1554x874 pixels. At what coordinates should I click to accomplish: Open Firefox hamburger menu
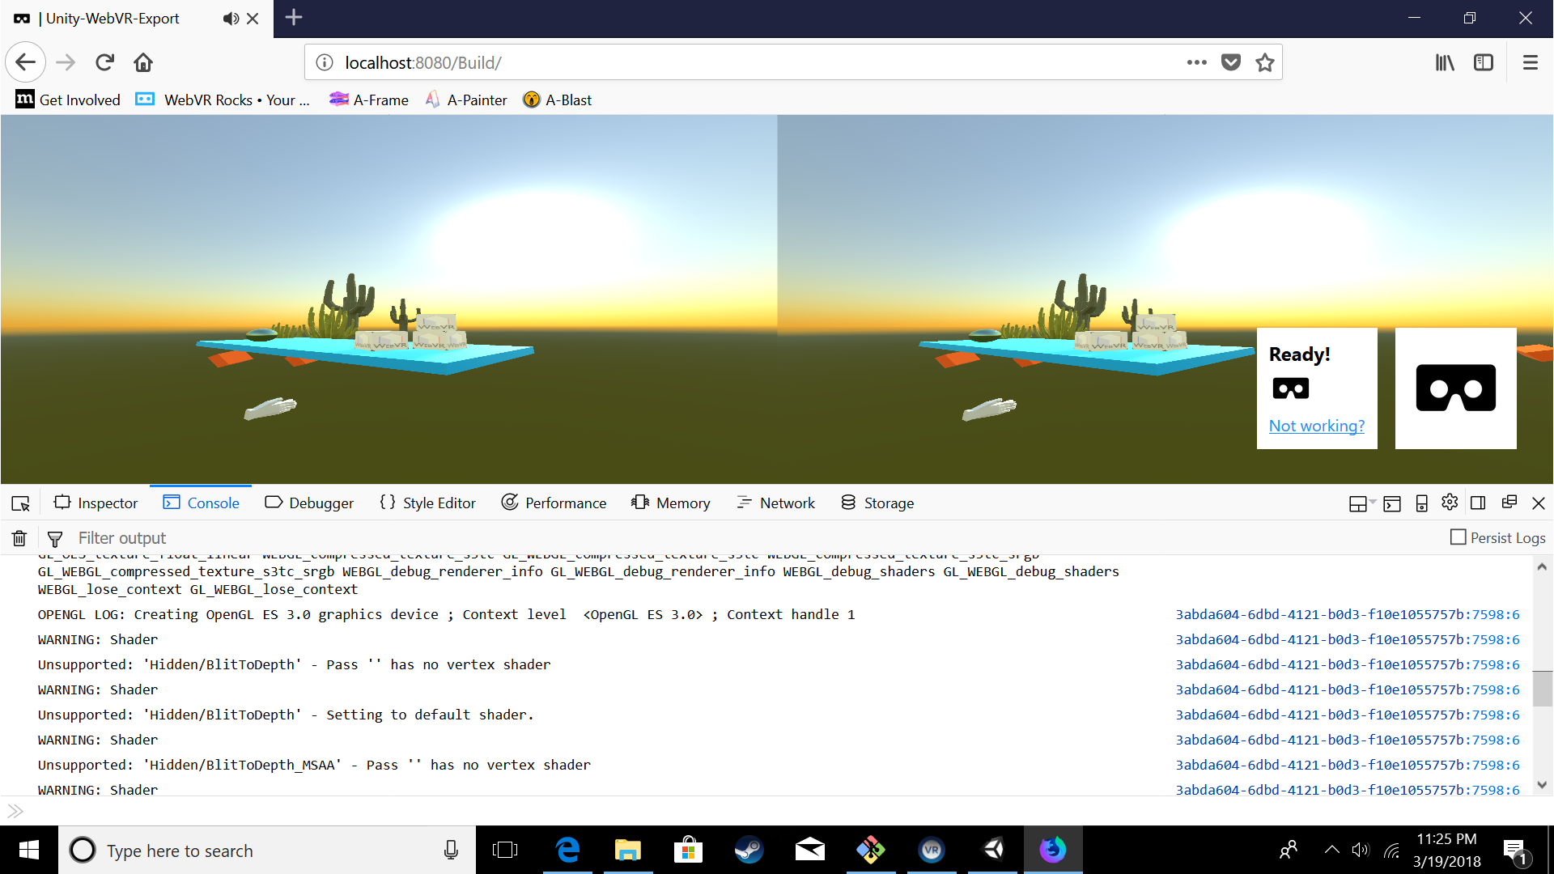[1531, 62]
